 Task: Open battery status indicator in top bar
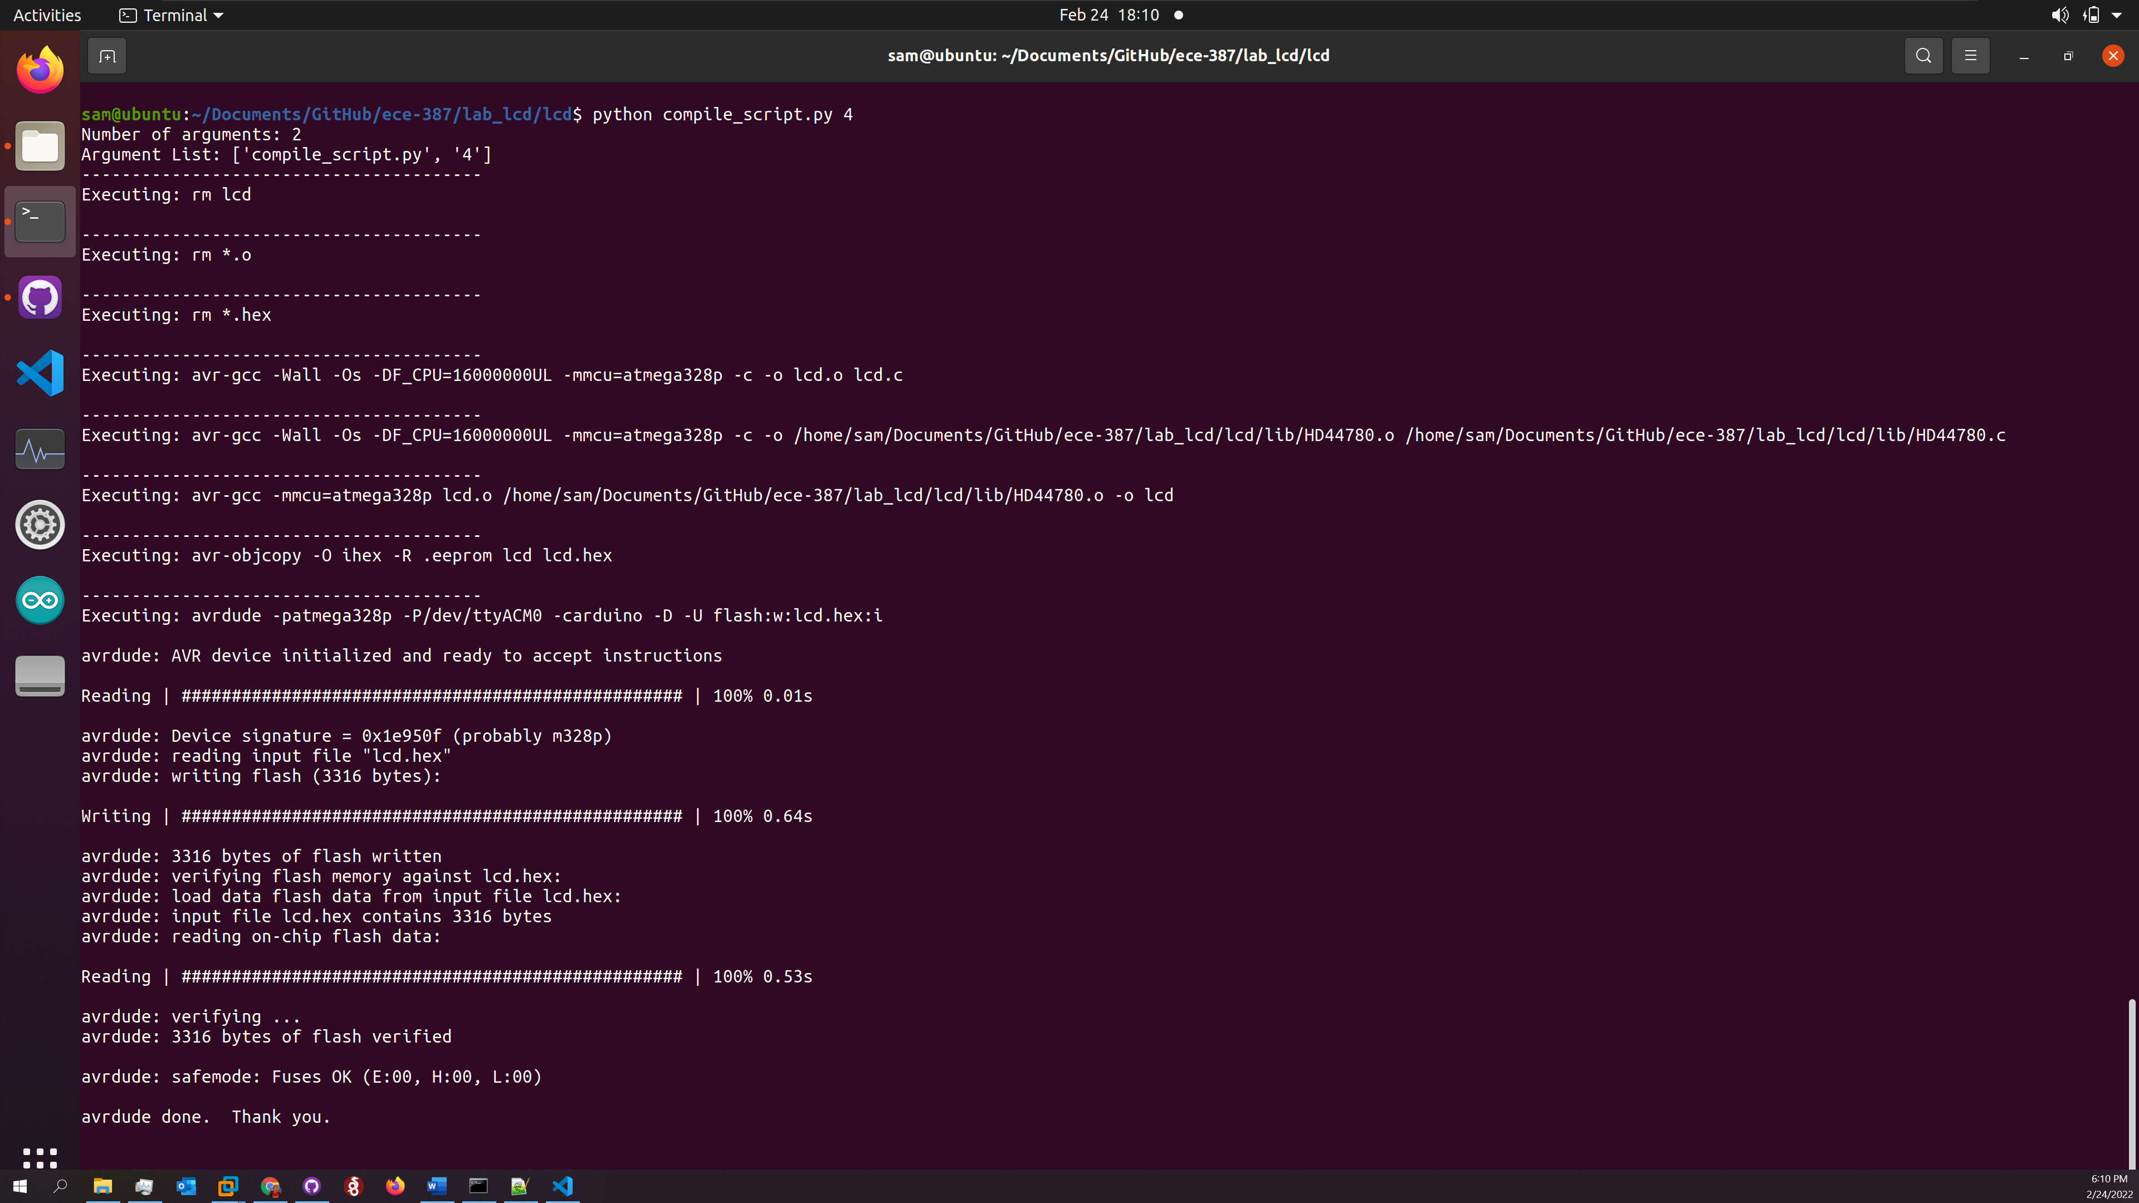coord(2091,15)
